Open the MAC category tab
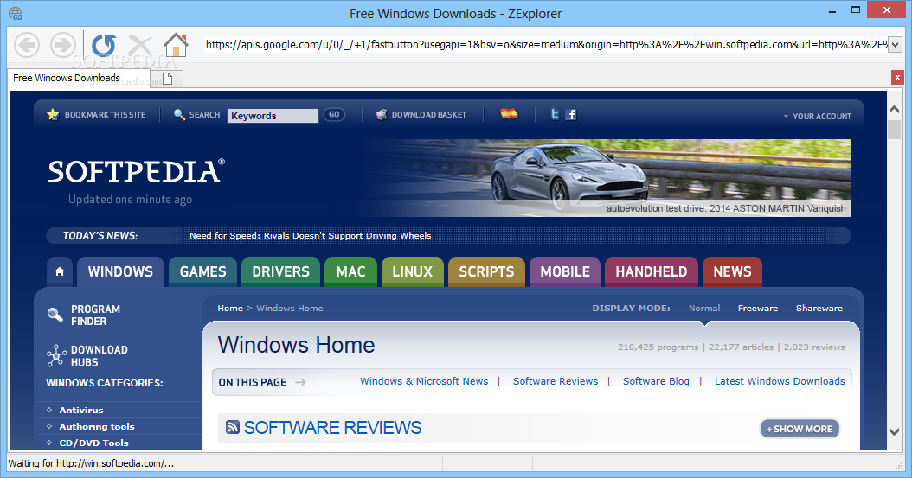 pyautogui.click(x=350, y=271)
